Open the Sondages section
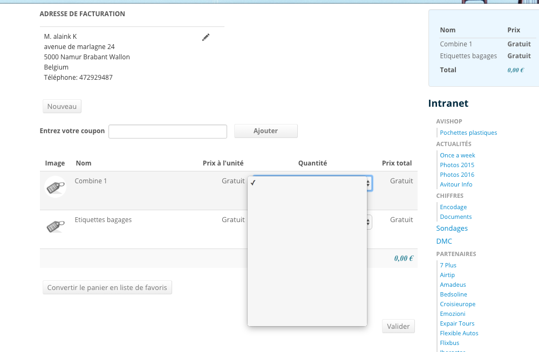The width and height of the screenshot is (539, 352). [452, 229]
